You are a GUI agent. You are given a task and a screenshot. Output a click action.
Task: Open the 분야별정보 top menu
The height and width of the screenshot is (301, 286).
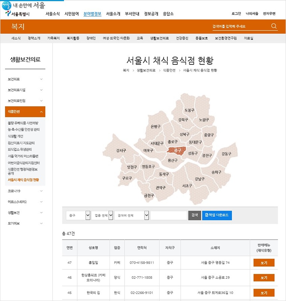[92, 14]
